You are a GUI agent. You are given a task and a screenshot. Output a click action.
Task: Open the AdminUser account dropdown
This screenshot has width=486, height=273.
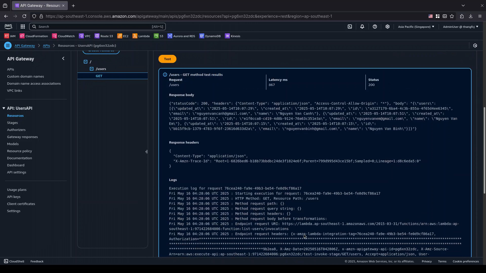coord(461,27)
